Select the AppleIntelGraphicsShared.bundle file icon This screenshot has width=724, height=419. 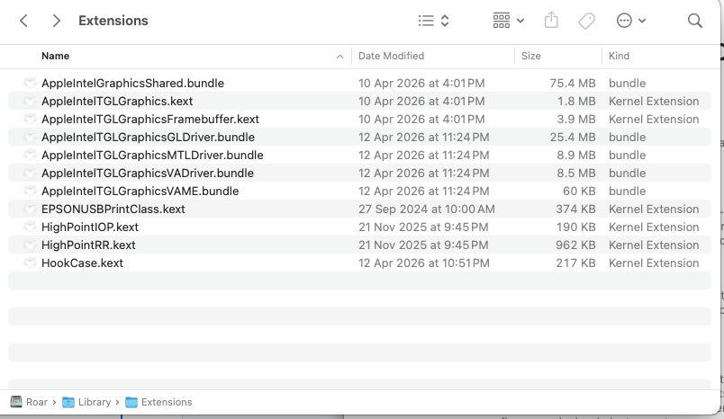tap(30, 83)
